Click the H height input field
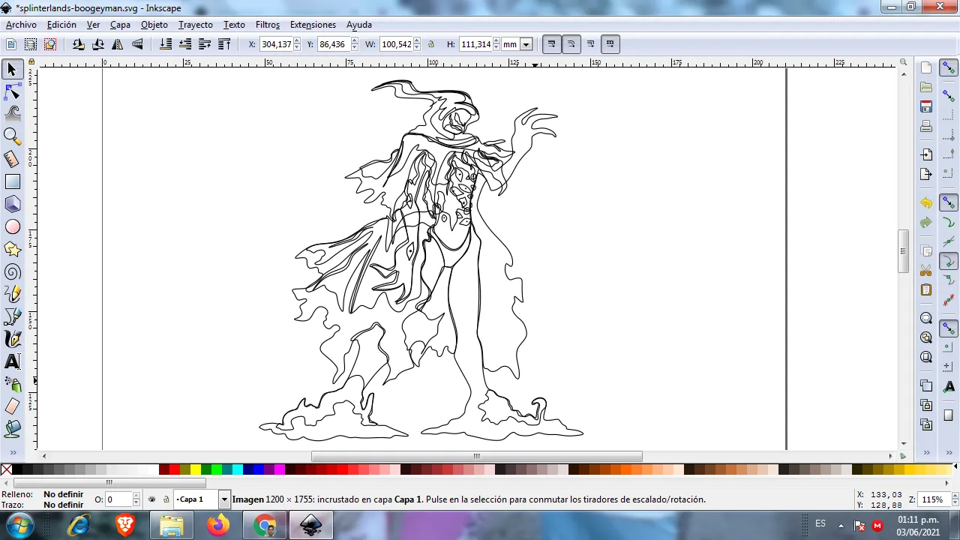 coord(475,44)
